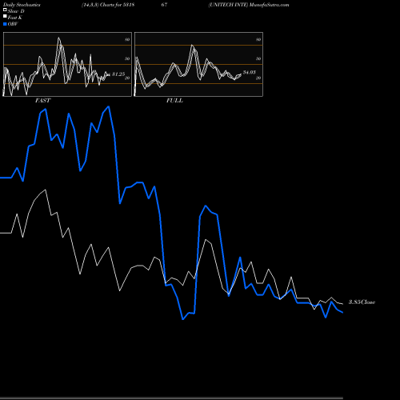
Task: Select the '(UNITECH INTE) MunafaSutra.com' text
Action: 249,5
